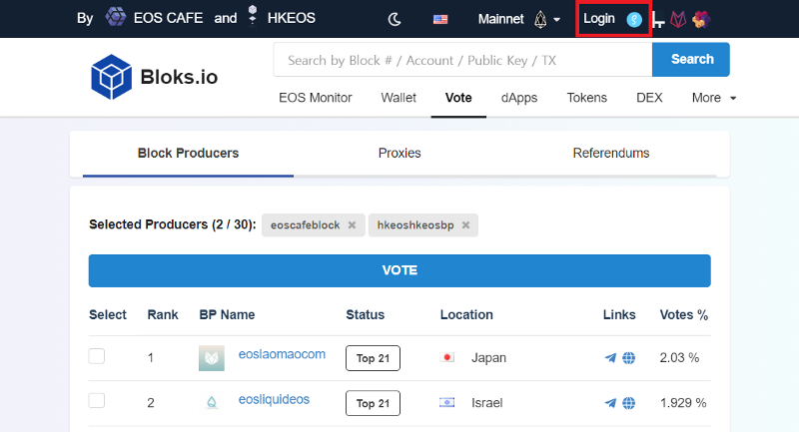
Task: Click the HKEOS logo icon
Action: pos(253,15)
